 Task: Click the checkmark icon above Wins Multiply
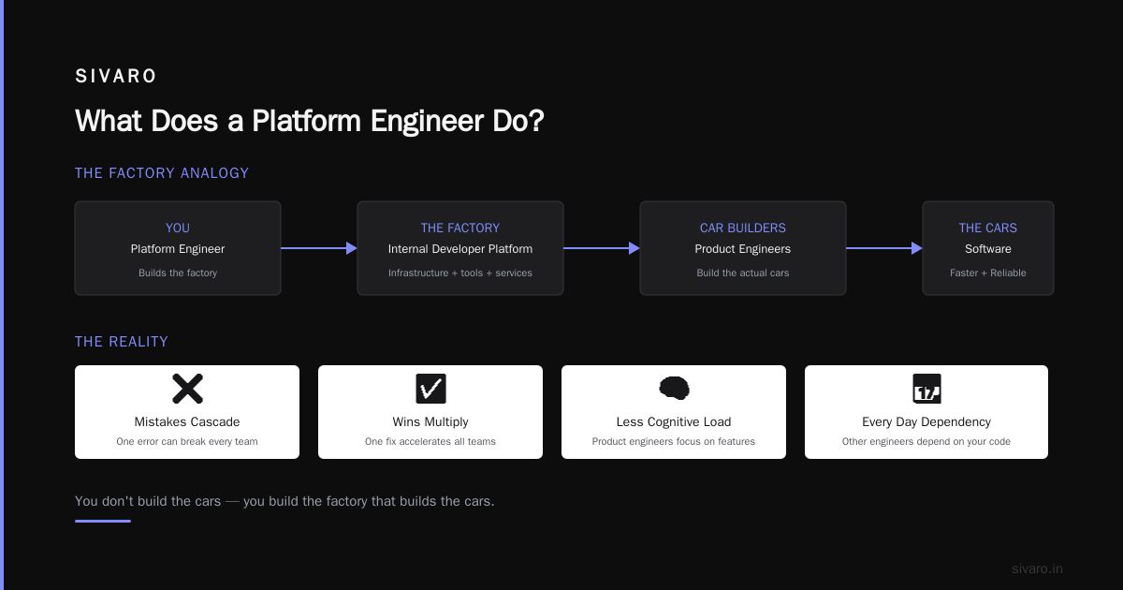click(430, 389)
